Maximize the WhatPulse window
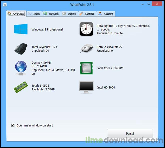This screenshot has width=165, height=148. coord(149,4)
